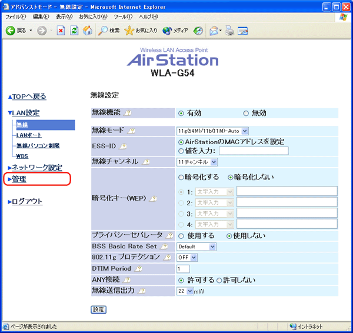The height and width of the screenshot is (333, 353).
Task: Select 暗号化する radio button for WEP
Action: coord(181,177)
